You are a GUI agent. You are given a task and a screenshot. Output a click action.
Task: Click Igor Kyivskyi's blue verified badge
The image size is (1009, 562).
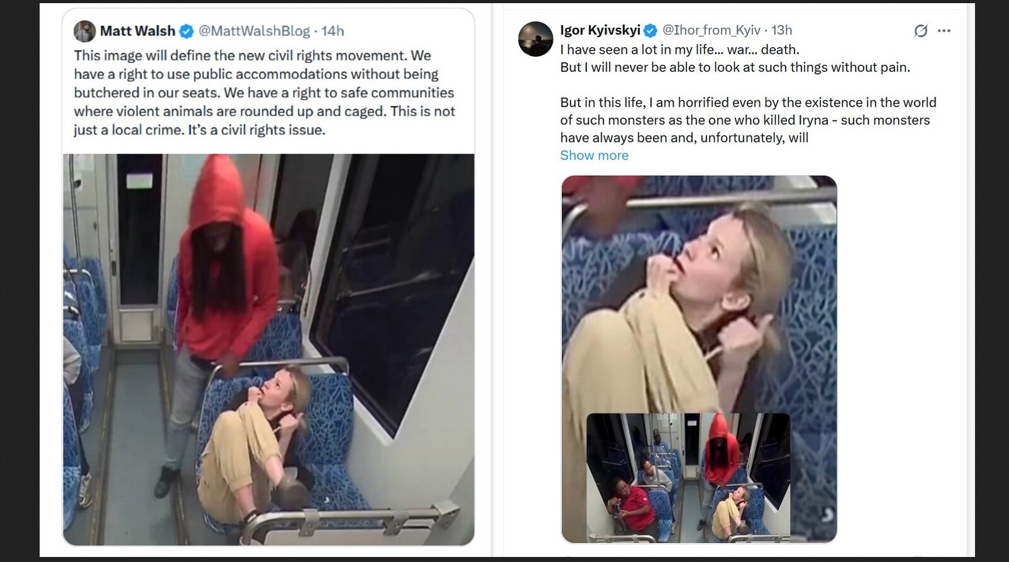point(651,30)
